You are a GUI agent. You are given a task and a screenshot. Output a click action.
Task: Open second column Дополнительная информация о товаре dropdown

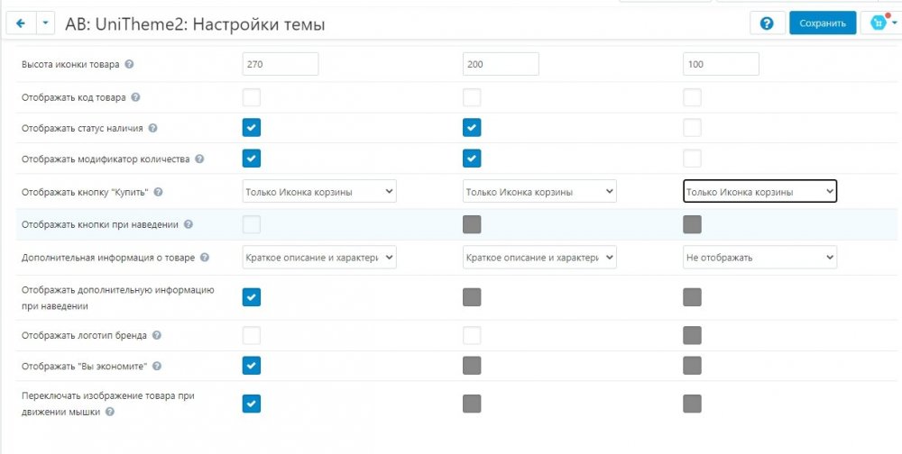539,258
